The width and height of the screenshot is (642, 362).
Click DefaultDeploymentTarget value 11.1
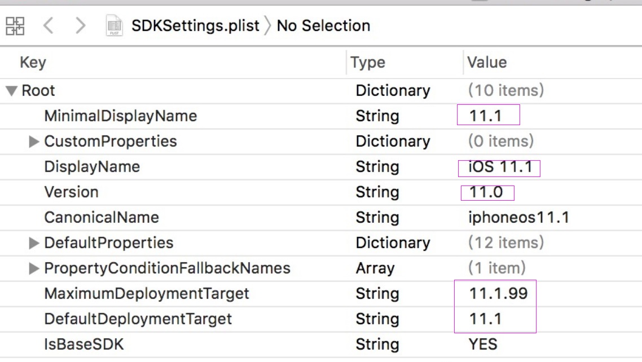[485, 319]
